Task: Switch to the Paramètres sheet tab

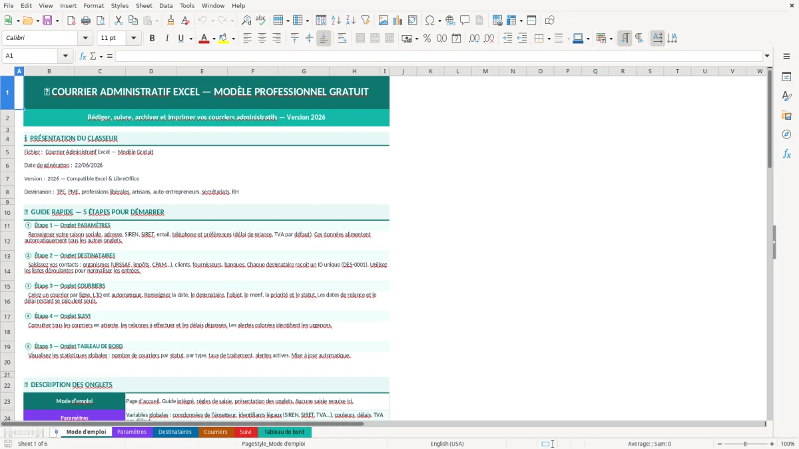Action: tap(132, 432)
